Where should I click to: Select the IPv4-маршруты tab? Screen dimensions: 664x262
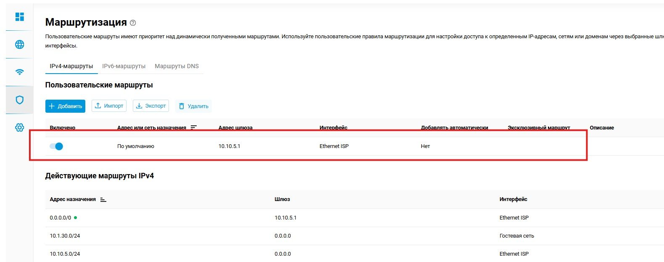(71, 66)
